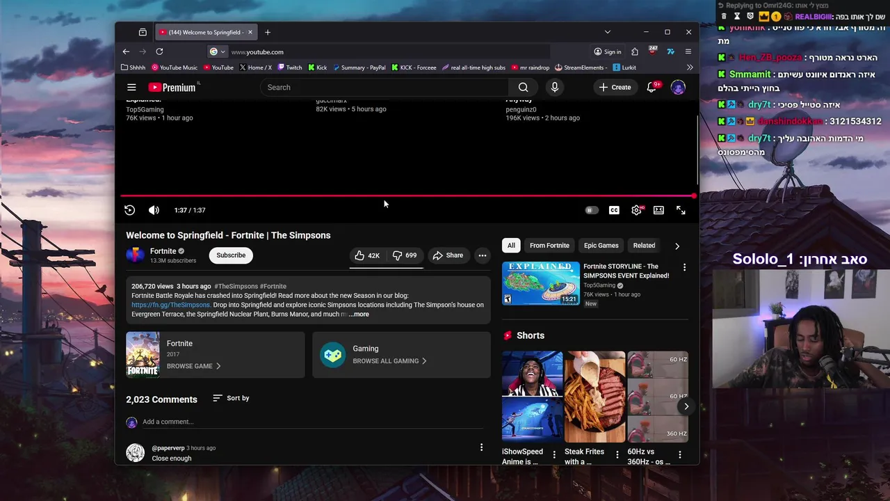
Task: Click the #TheSimpsons hashtag
Action: [x=236, y=286]
